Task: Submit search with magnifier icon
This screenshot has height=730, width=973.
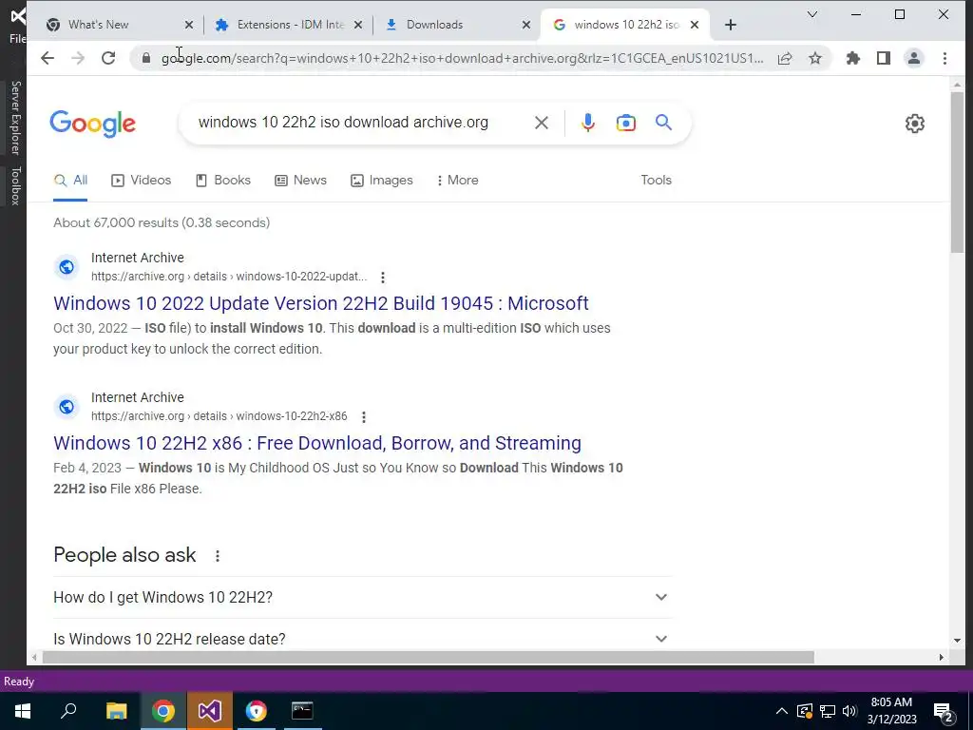Action: tap(663, 123)
